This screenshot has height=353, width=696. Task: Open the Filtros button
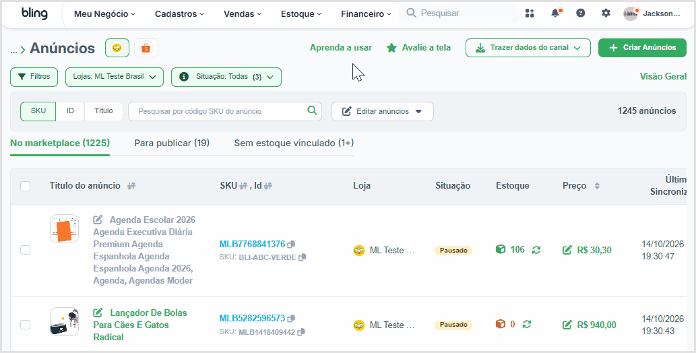click(x=34, y=77)
